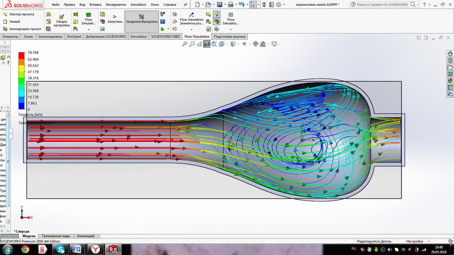Click the Zoom to Fit magnifier icon
The width and height of the screenshot is (454, 255).
185,44
